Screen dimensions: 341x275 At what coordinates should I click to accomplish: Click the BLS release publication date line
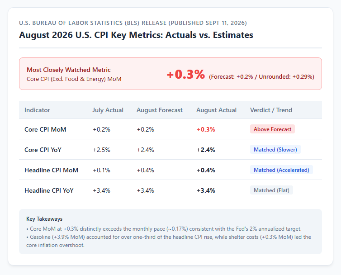(133, 23)
